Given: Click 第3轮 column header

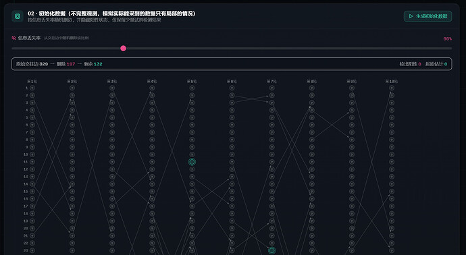Looking at the screenshot, I should click(112, 82).
